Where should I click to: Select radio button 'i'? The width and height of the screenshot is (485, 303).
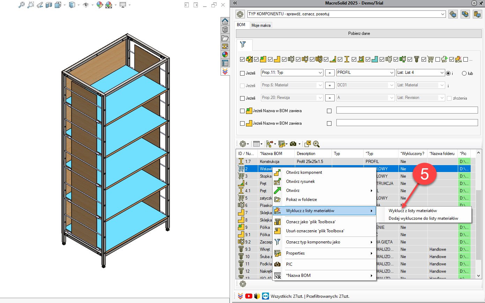[x=448, y=73]
